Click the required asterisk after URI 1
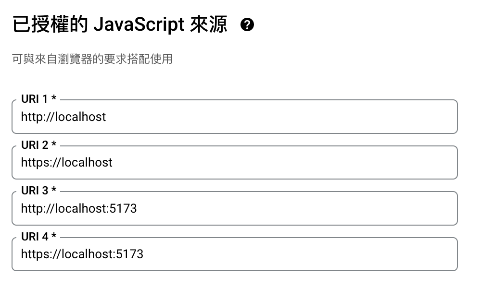481x288 pixels. coord(54,99)
